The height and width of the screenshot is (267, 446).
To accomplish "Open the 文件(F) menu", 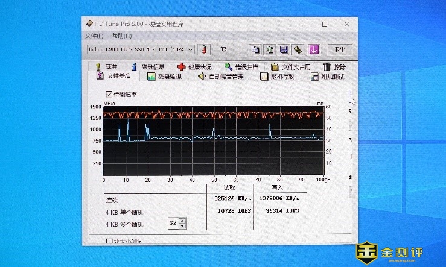I will (95, 36).
